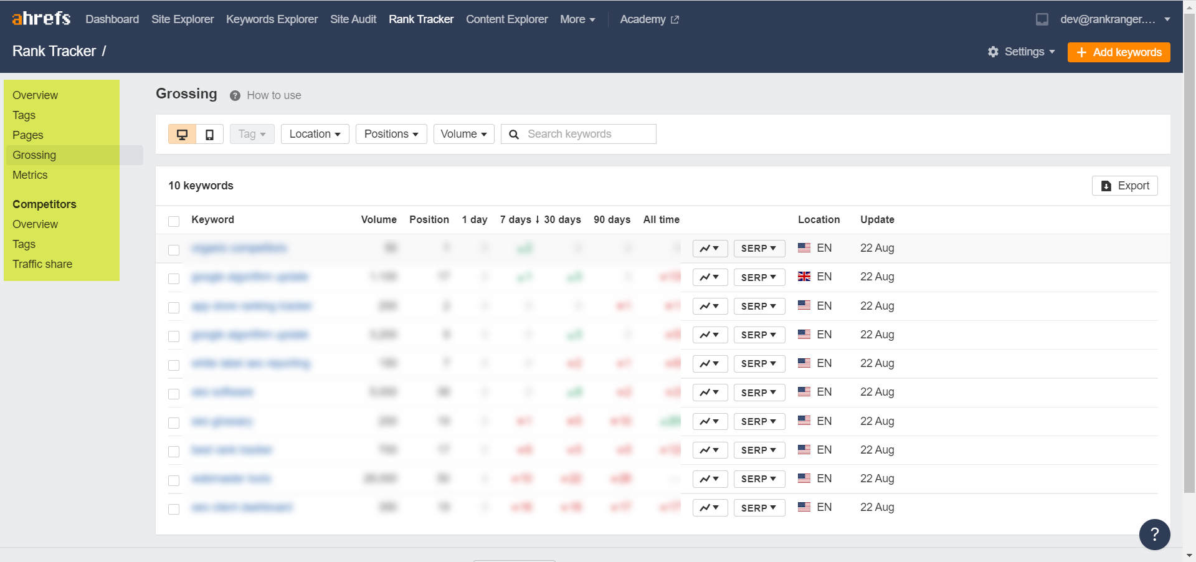
Task: Open the Volume filter dropdown
Action: tap(463, 134)
